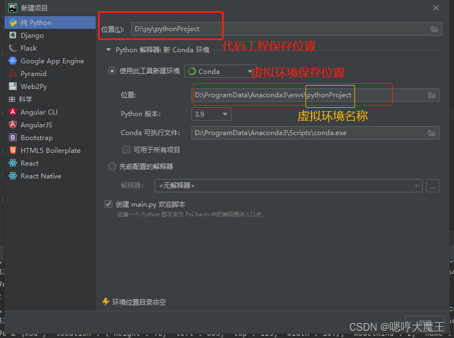Click the React project icon
The width and height of the screenshot is (454, 338).
coord(13,163)
